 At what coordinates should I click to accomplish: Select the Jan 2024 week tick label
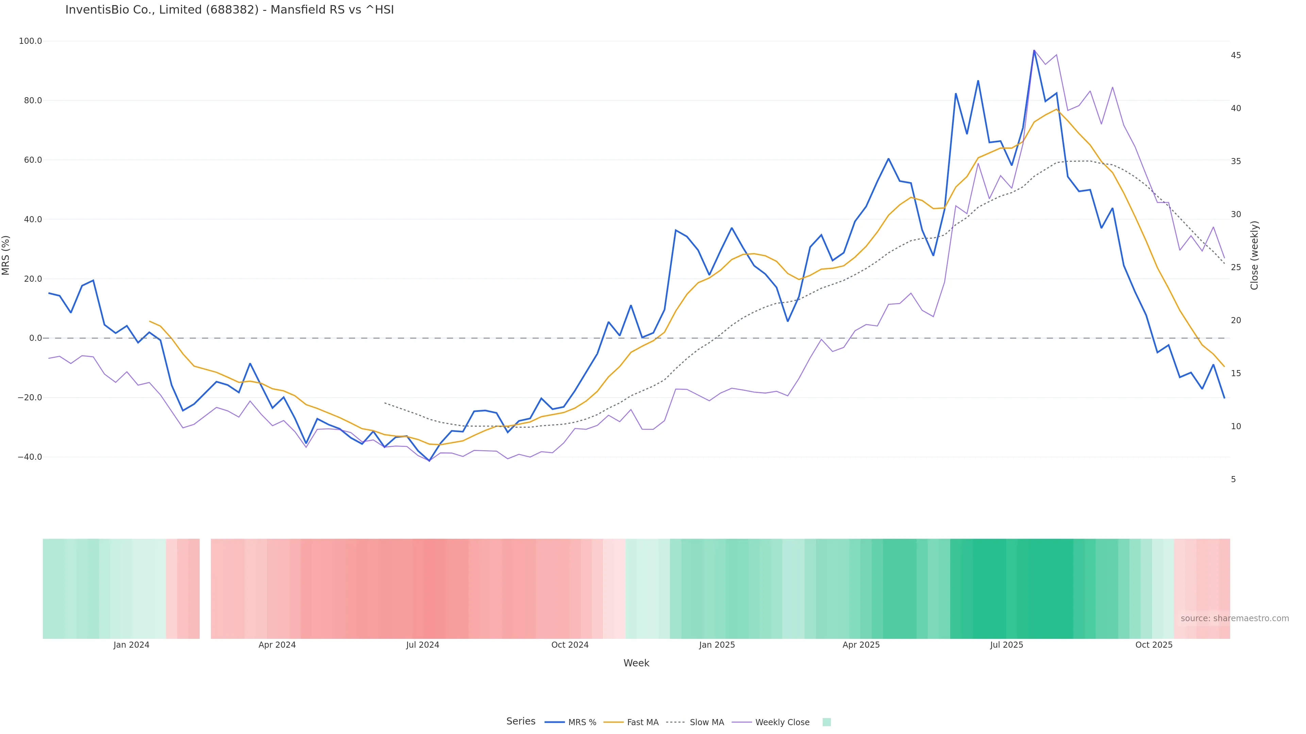[x=131, y=645]
